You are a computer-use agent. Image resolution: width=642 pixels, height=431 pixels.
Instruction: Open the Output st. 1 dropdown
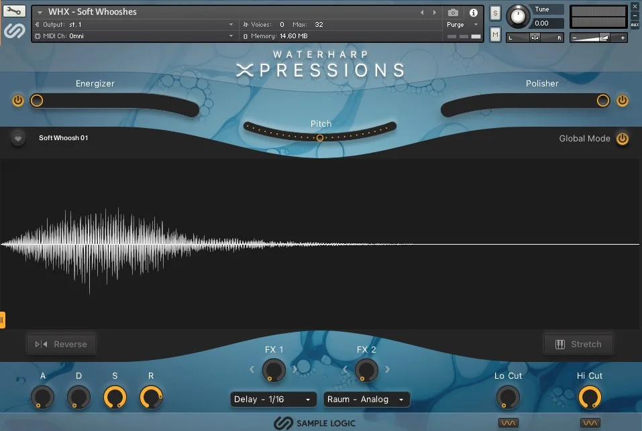click(231, 25)
